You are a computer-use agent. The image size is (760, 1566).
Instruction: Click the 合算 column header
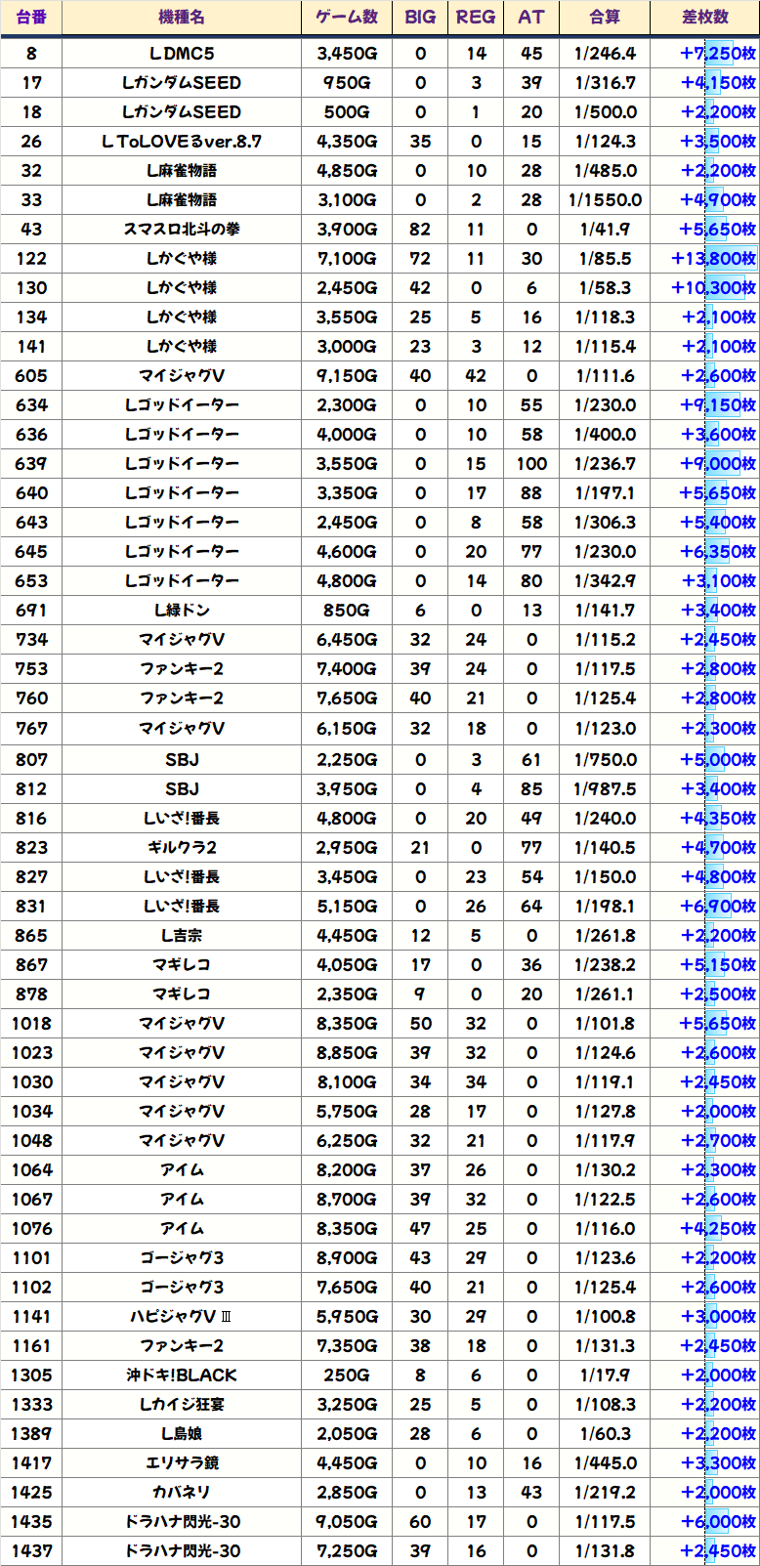(x=606, y=18)
